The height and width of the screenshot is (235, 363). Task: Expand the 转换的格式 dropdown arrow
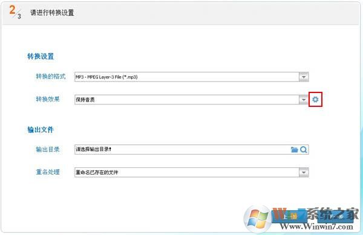pos(304,77)
